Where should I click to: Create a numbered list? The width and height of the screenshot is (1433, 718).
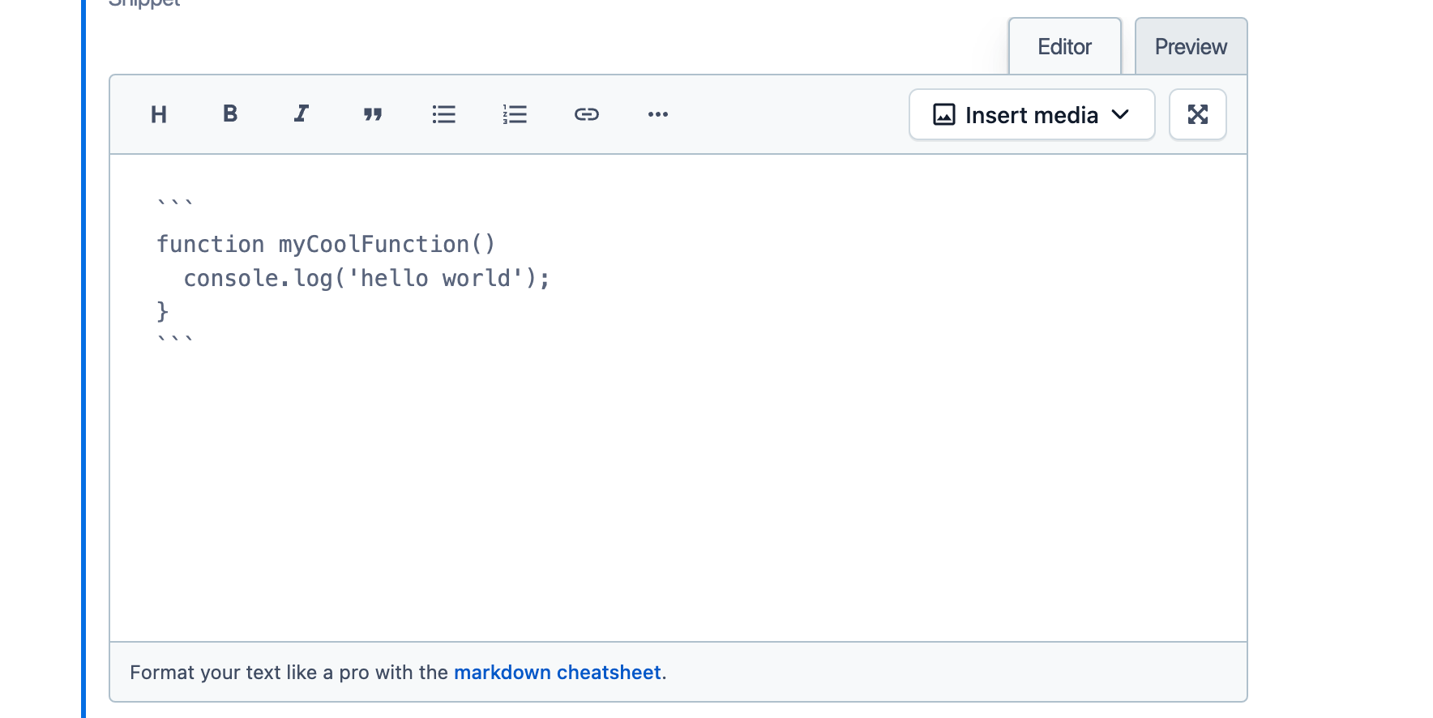click(x=515, y=114)
